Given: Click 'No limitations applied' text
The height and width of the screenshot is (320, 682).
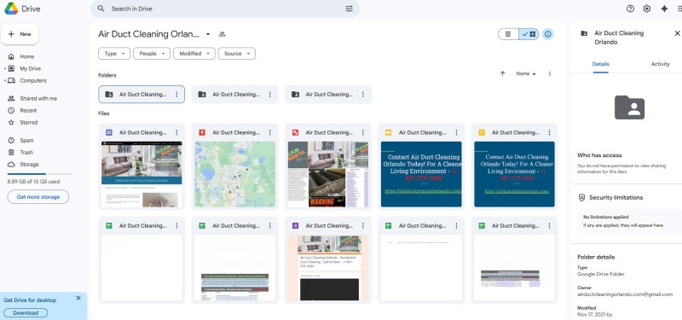Looking at the screenshot, I should 605,217.
